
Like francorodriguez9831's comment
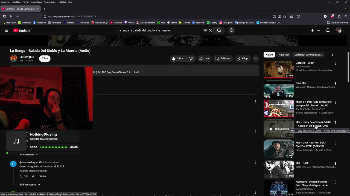point(21,176)
